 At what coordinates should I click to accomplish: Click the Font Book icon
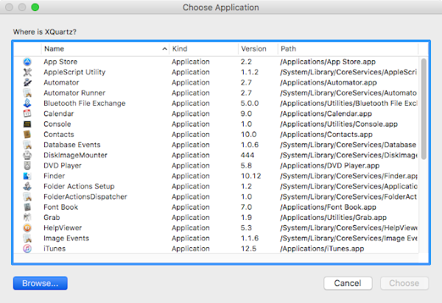coord(27,207)
